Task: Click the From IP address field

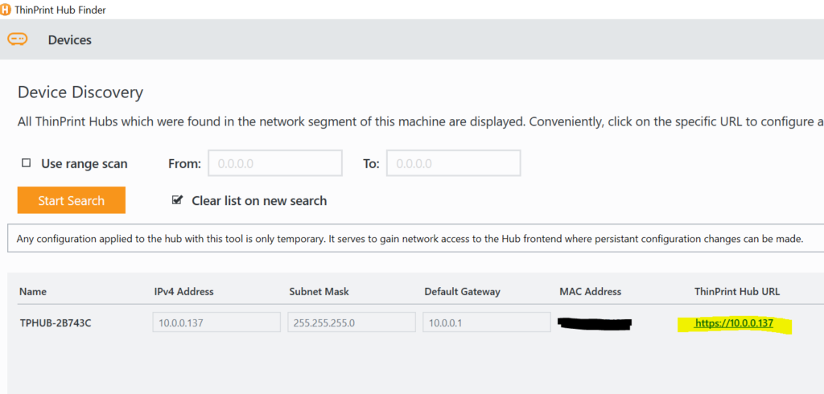Action: point(275,163)
